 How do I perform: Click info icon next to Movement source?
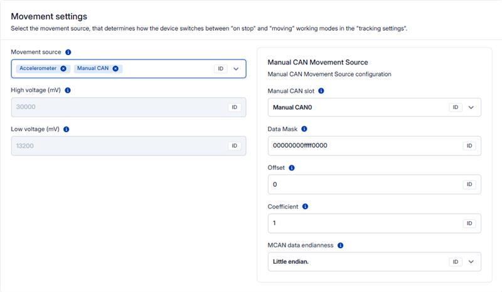point(68,52)
